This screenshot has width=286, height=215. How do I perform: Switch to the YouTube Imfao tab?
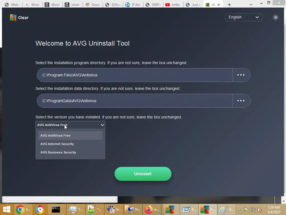tap(173, 4)
